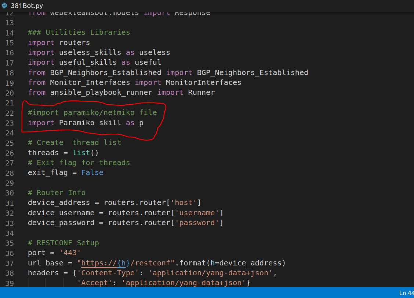Click the alias 'useful' at the end of line 17

tap(148, 62)
